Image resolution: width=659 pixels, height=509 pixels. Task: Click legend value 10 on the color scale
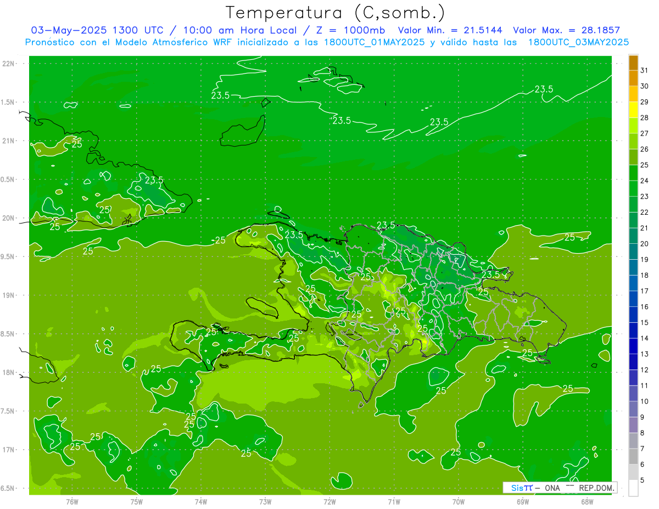point(644,401)
